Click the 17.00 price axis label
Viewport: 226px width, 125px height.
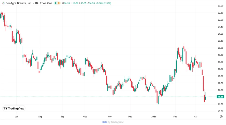coord(220,90)
